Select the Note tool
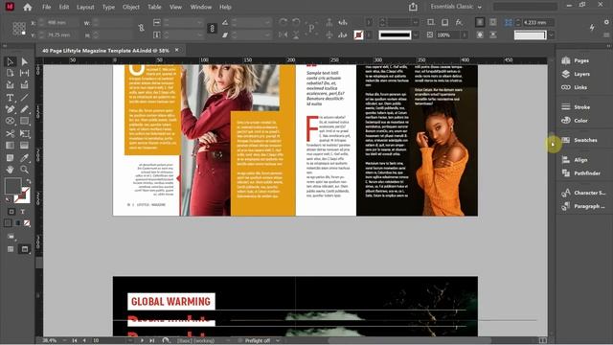The image size is (613, 345). pyautogui.click(x=11, y=157)
